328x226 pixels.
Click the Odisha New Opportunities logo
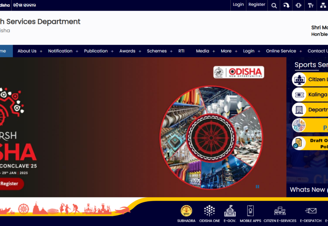coord(239,72)
